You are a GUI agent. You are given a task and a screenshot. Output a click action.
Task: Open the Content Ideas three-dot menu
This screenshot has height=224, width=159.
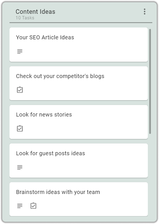(x=144, y=12)
